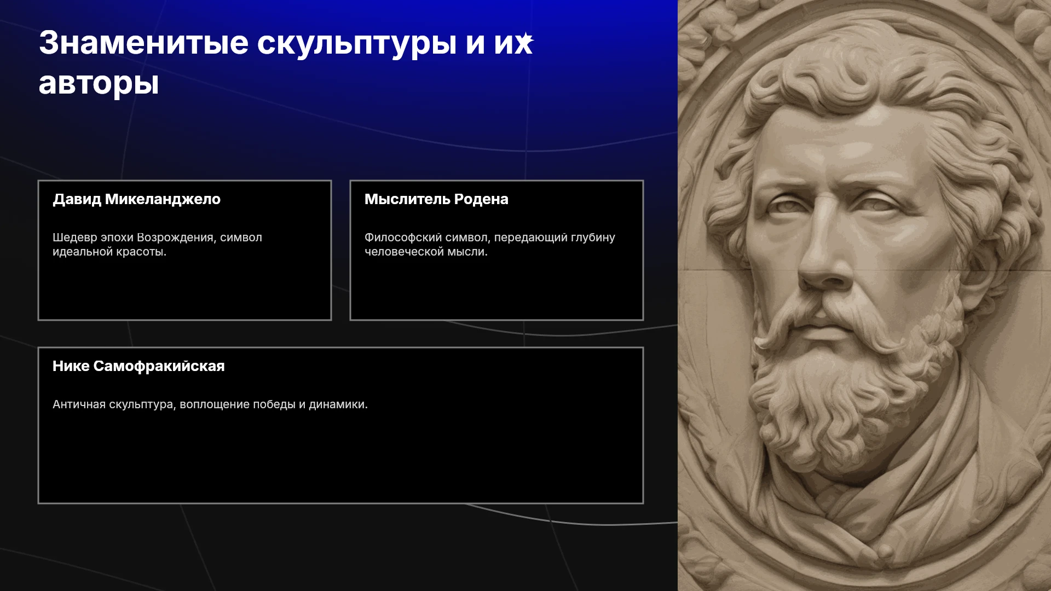Select the 'Мыслитель Родена' heading

coord(436,199)
